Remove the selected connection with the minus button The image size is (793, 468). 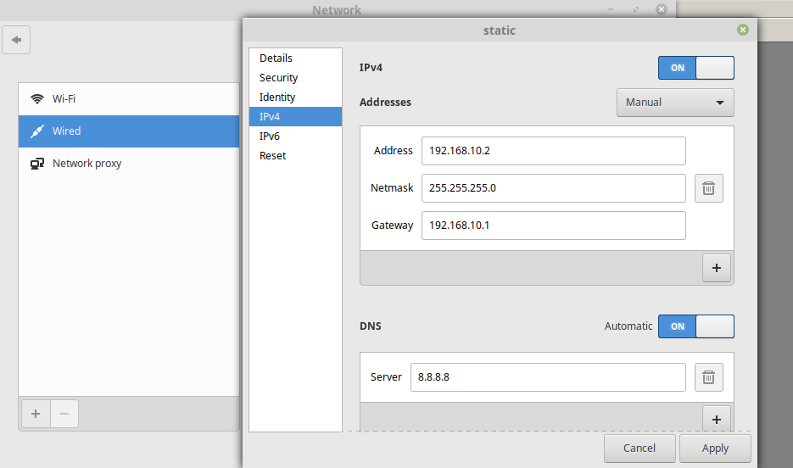[x=64, y=414]
